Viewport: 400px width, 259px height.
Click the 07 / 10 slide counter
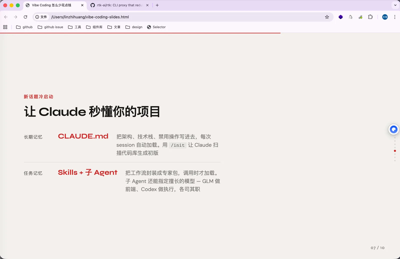(377, 248)
